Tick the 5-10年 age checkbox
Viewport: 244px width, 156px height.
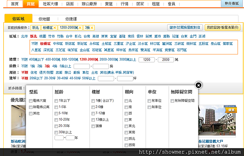[56, 114]
